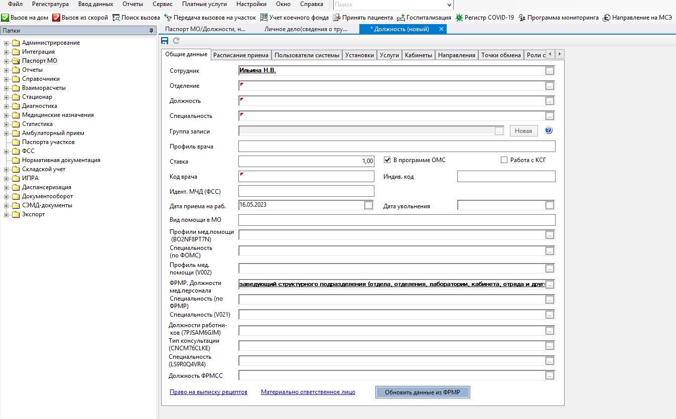
Task: Open lookup for ФРМР. Должности мед.персонала
Action: pyautogui.click(x=550, y=285)
